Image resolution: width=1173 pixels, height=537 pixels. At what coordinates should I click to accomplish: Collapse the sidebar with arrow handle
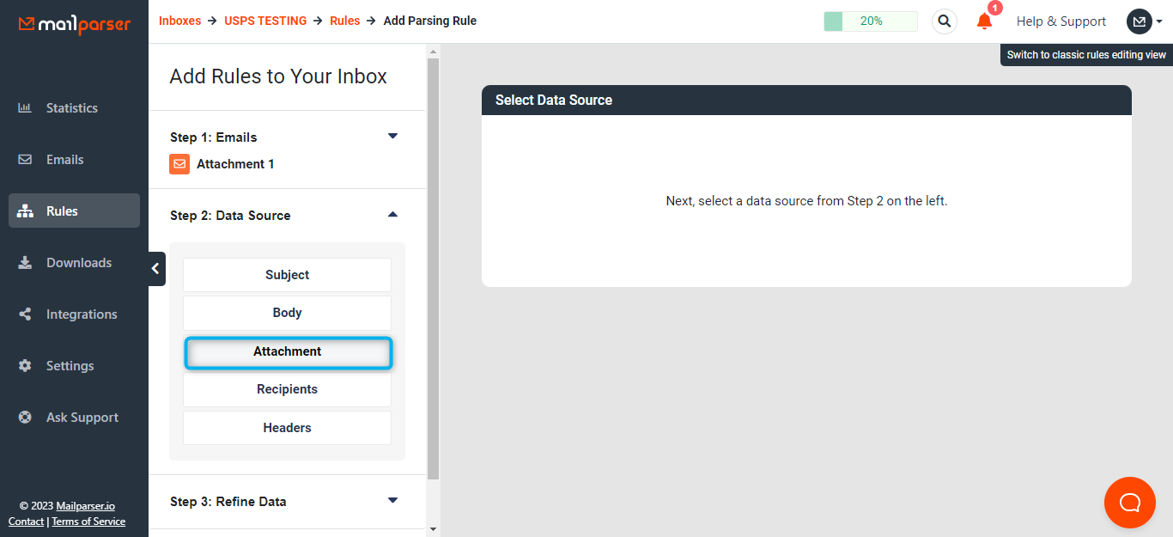click(155, 269)
